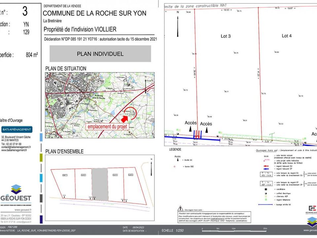Click the 'LEGENDE' heading

tap(175, 149)
